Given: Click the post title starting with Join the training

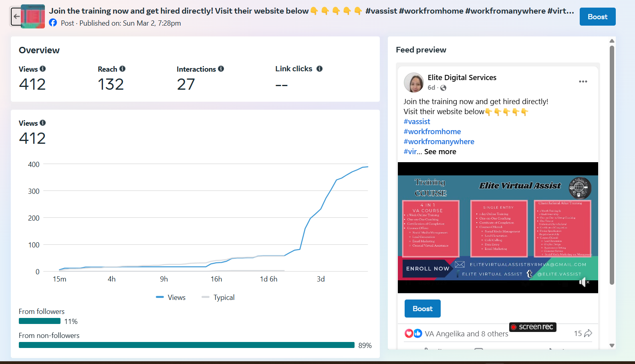Looking at the screenshot, I should [x=311, y=11].
